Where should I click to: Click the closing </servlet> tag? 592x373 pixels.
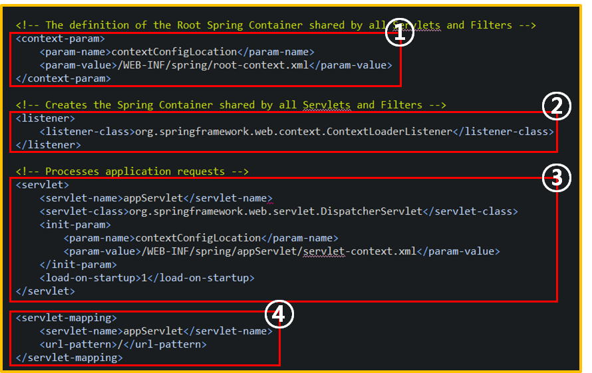coord(45,291)
